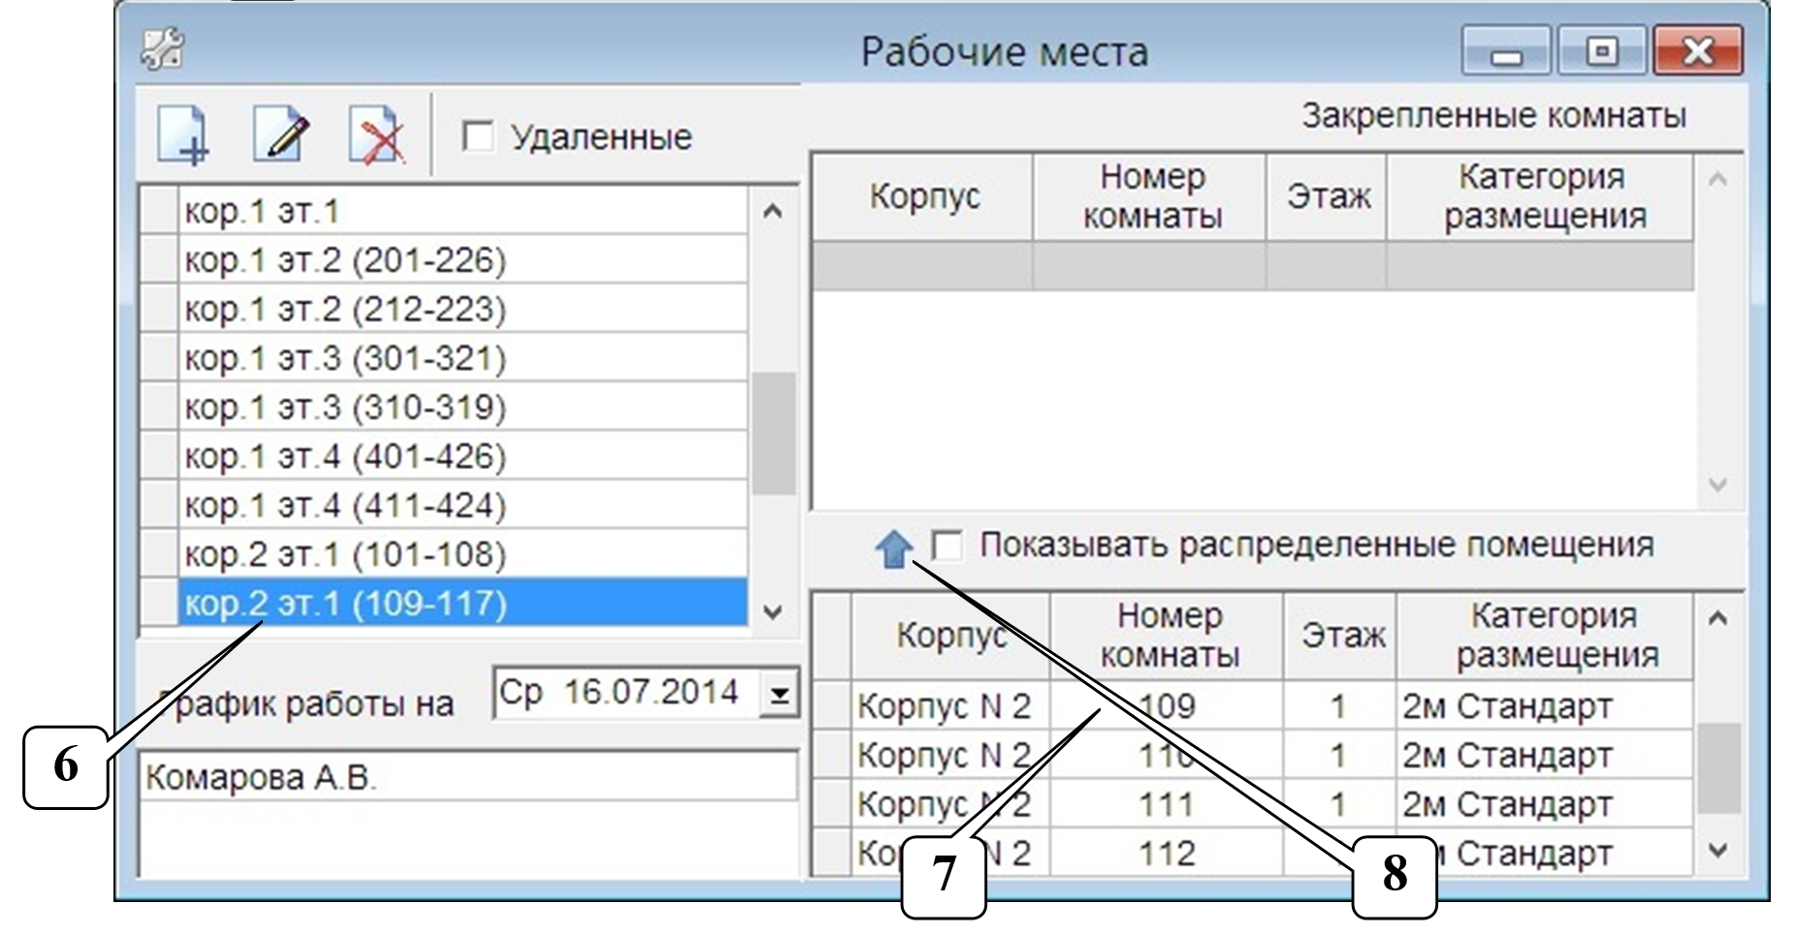This screenshot has width=1796, height=935.
Task: Enable the Удаленные checkbox
Action: click(477, 137)
